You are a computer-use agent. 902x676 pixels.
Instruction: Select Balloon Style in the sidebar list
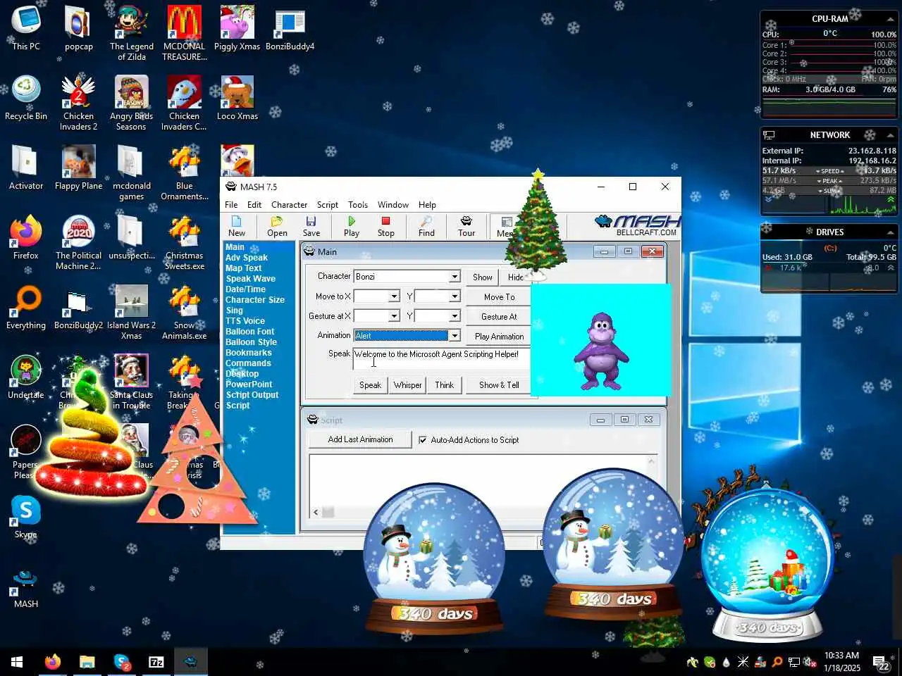pos(252,342)
